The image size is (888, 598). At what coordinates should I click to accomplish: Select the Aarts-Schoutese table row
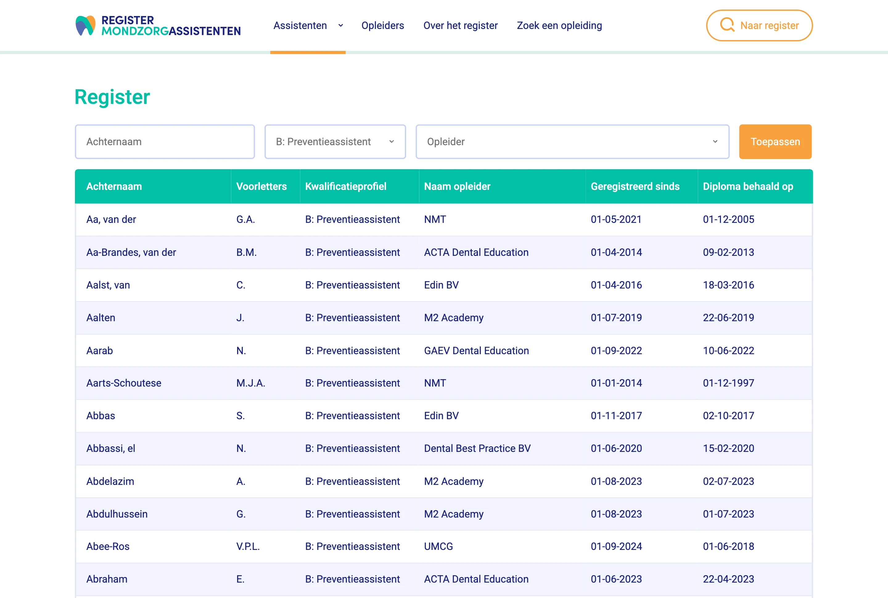pyautogui.click(x=124, y=383)
